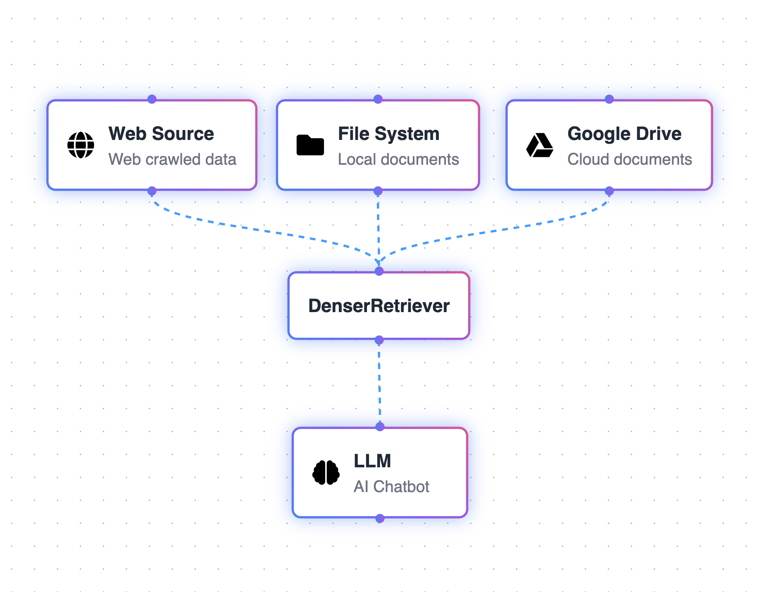Click the folder icon in File System
The image size is (757, 592).
click(310, 145)
